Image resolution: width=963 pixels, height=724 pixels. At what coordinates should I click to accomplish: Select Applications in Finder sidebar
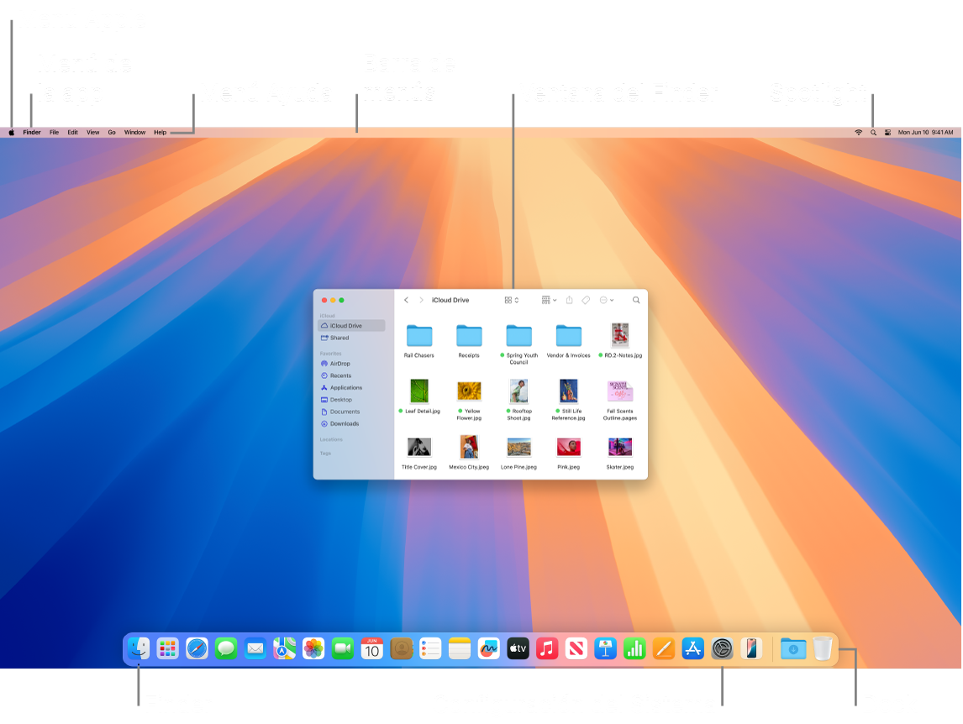click(351, 387)
